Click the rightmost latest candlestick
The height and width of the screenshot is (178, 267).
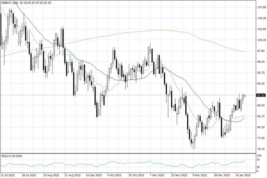tap(244, 95)
